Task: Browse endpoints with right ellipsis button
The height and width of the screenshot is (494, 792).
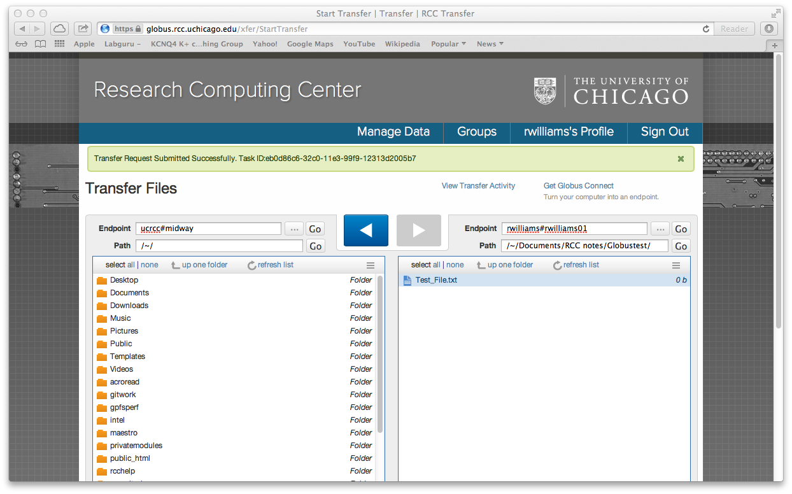Action: tap(660, 229)
